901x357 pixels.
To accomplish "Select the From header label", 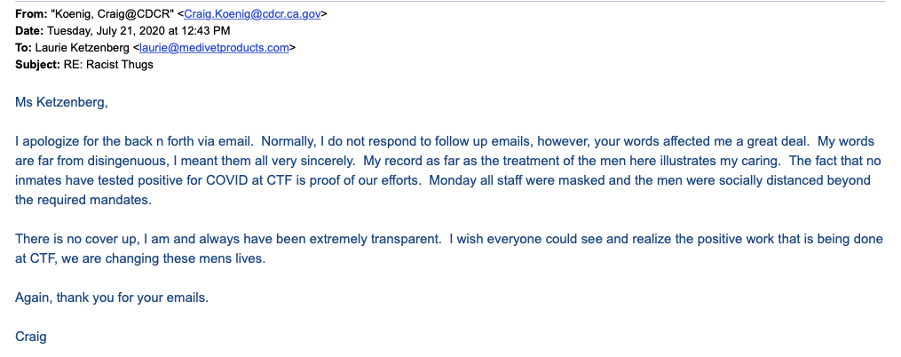I will coord(32,14).
